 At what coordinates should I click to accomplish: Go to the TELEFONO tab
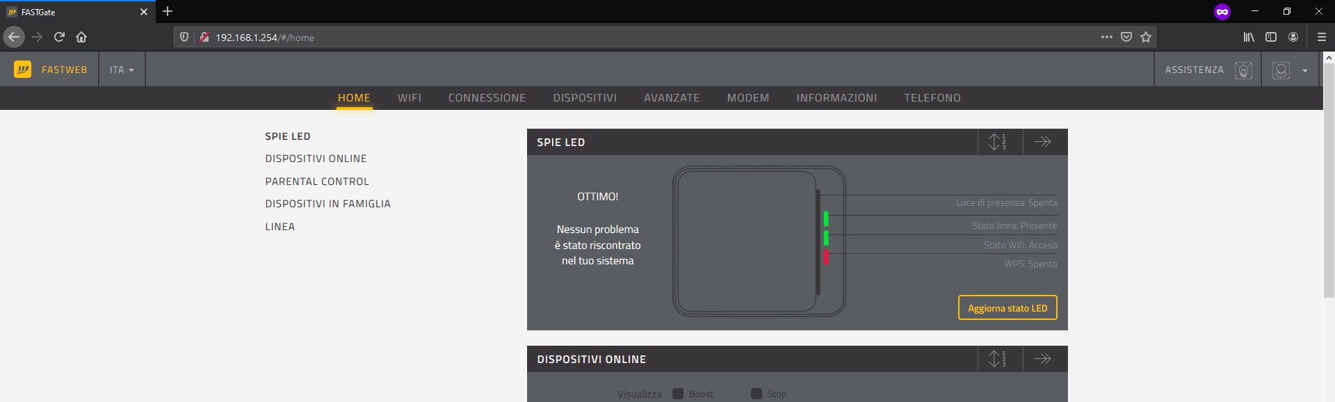tap(932, 98)
